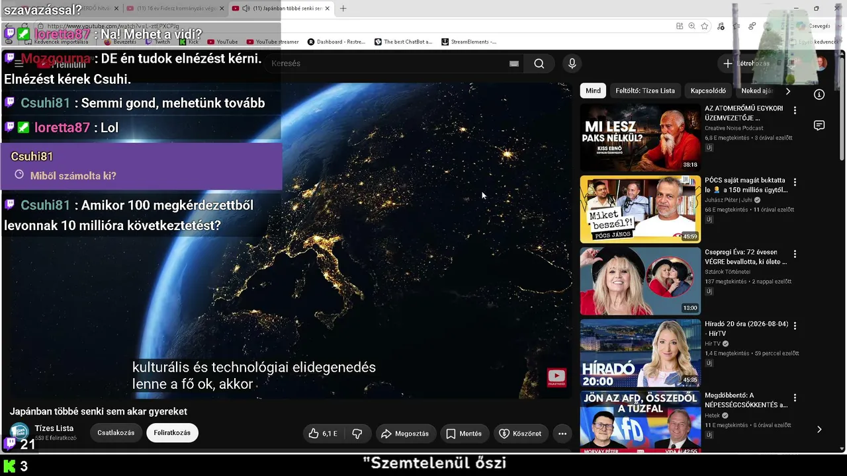
Task: Open more actions ellipsis under the video
Action: [x=562, y=434]
